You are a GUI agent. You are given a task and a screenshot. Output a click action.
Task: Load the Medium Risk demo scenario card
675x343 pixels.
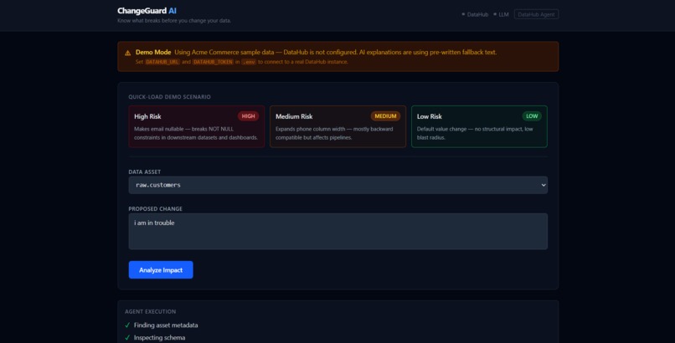[x=338, y=126]
